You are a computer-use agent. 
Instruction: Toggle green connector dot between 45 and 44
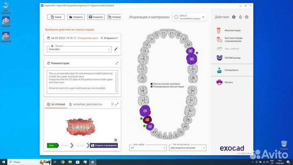(144, 126)
